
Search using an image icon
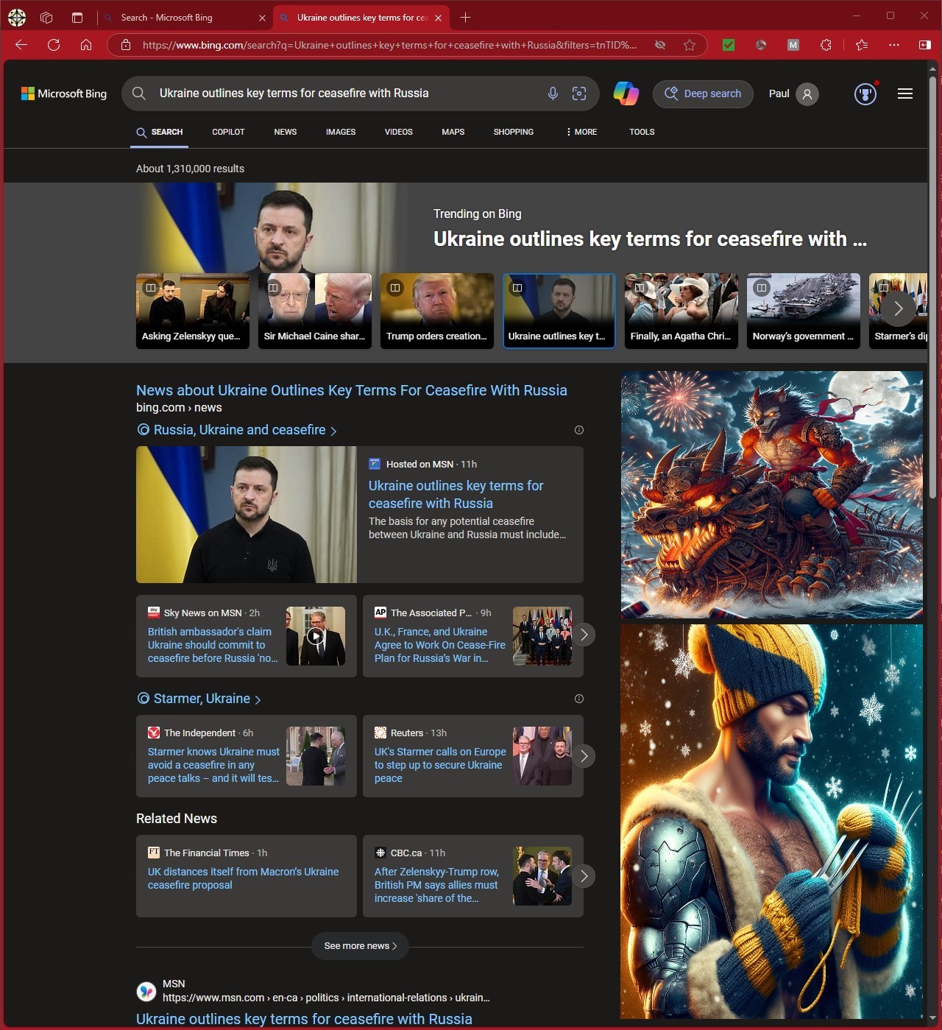(x=579, y=94)
